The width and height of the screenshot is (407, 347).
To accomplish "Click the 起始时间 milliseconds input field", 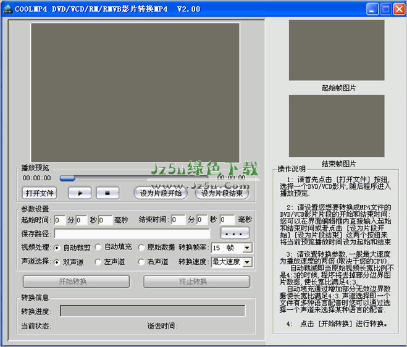I will tap(105, 220).
